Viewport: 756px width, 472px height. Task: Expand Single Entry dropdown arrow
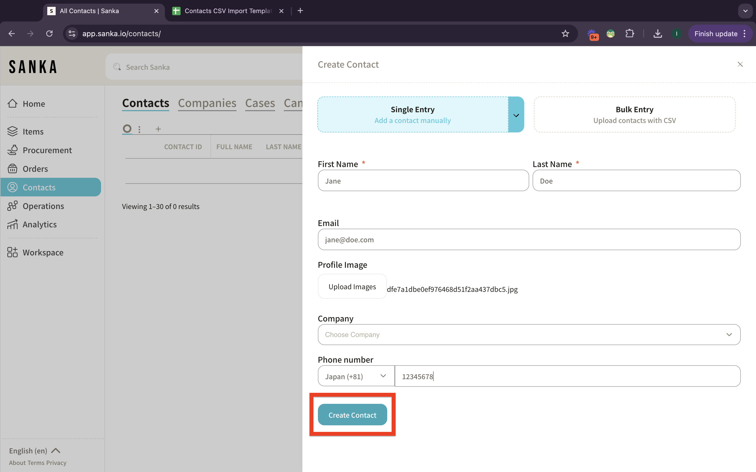coord(516,115)
